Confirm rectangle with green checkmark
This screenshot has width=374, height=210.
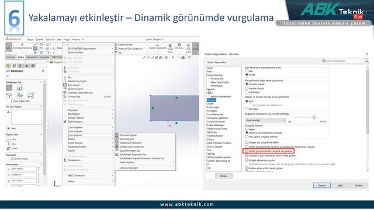point(8,76)
